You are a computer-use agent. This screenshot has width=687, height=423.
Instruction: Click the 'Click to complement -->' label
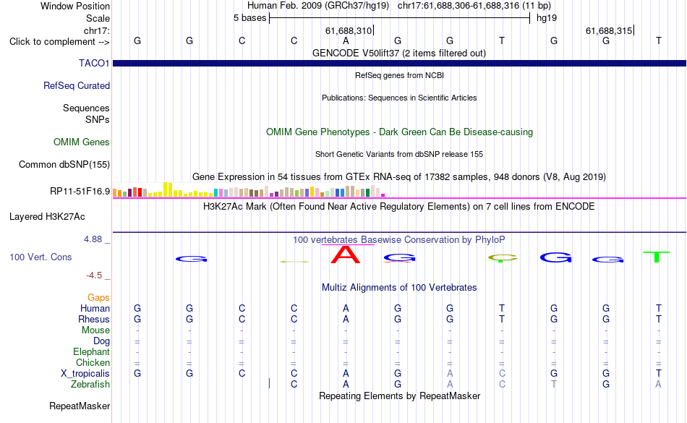point(59,42)
